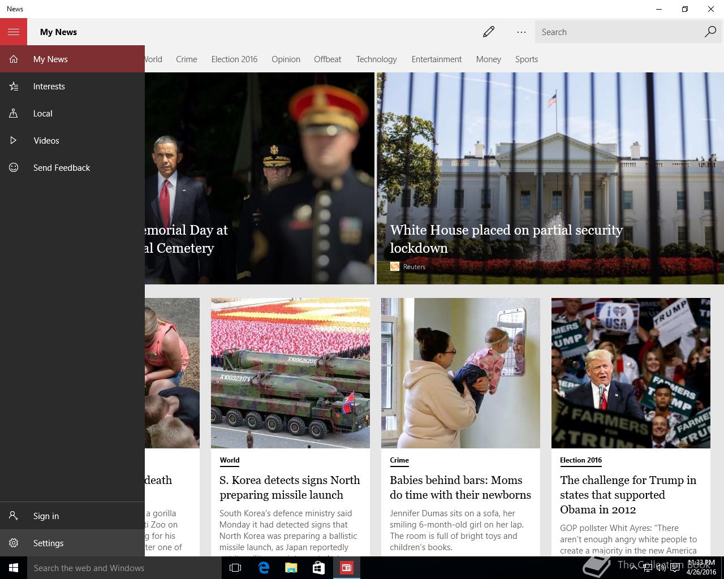This screenshot has width=724, height=579.
Task: Click the Videos play icon
Action: [14, 140]
